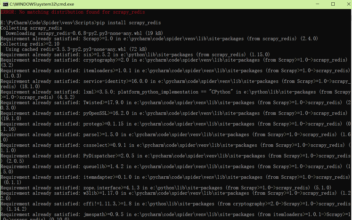Click the 'Twisted>=17.9.0' requirement text
The height and width of the screenshot is (220, 352).
103,103
